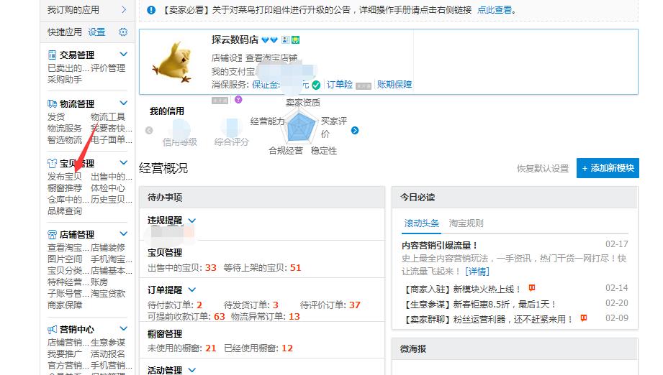Viewport: 663px width, 375px height.
Task: Open the 详情 link in headline
Action: [477, 272]
